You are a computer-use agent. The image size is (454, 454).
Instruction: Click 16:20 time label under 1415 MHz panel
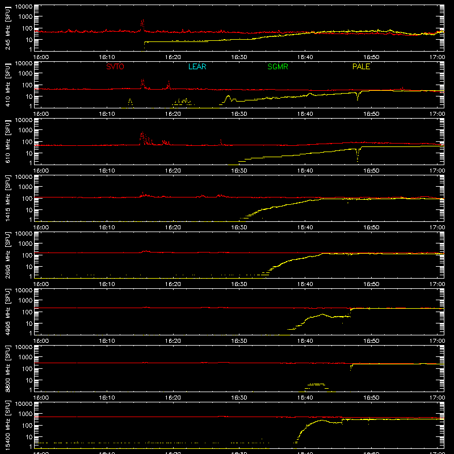pyautogui.click(x=173, y=228)
